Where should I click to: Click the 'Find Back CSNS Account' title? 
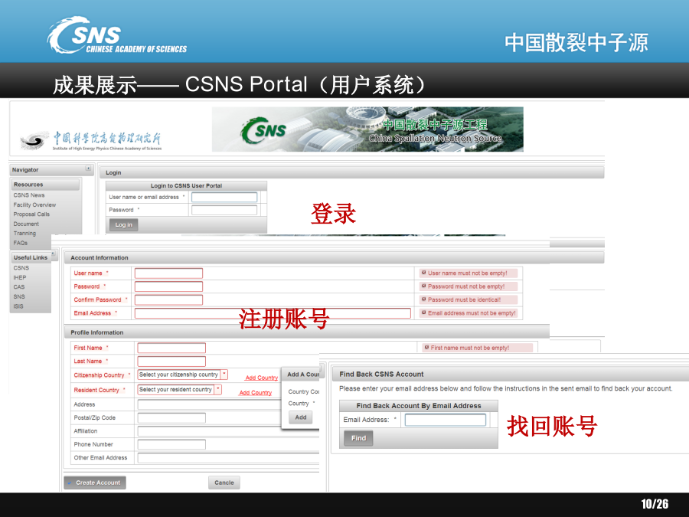point(381,374)
